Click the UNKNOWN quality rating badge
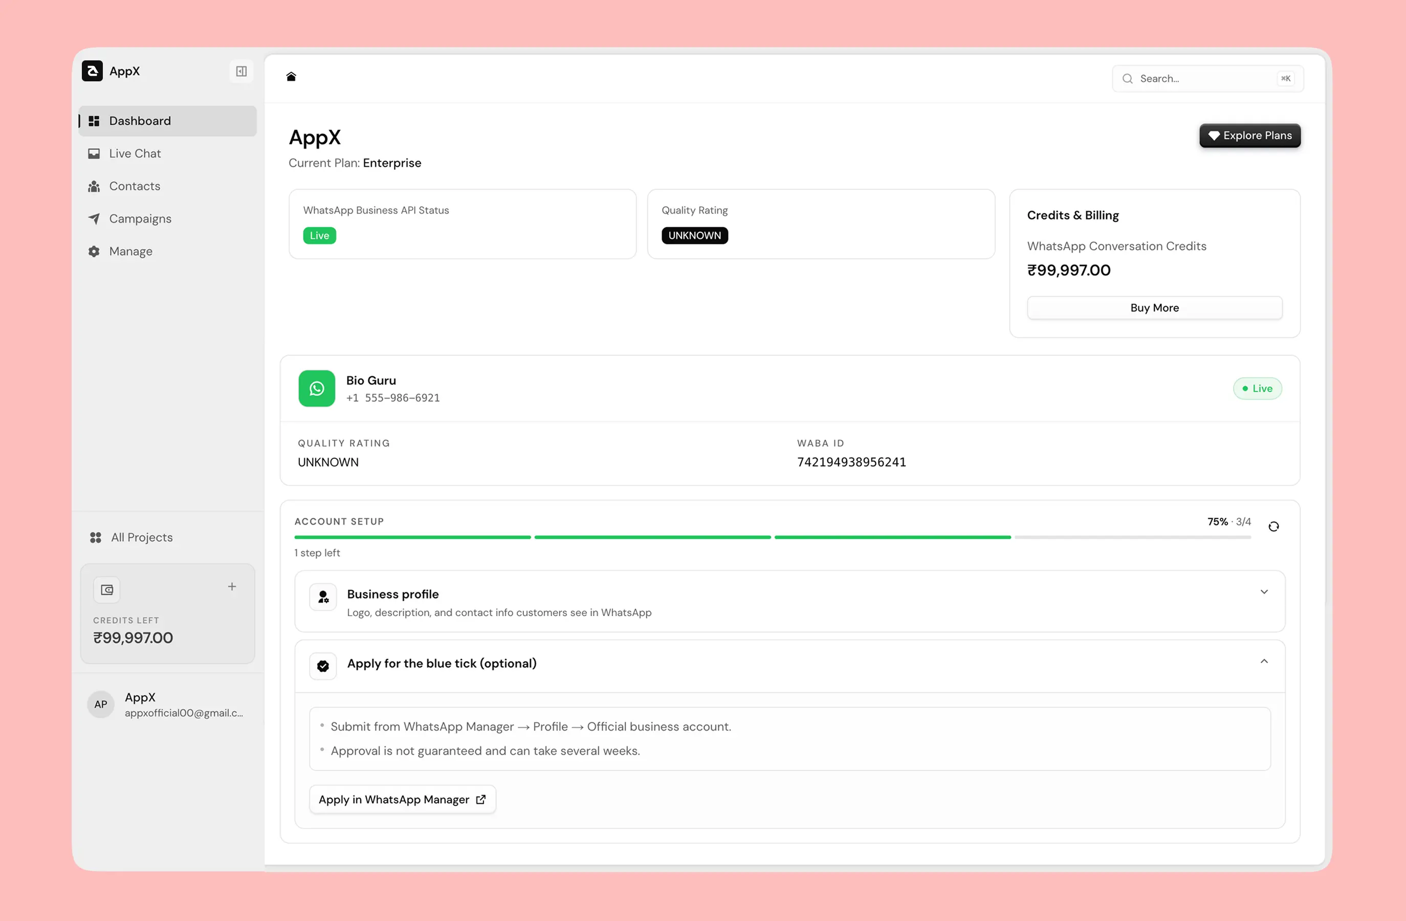Viewport: 1406px width, 921px height. (695, 236)
